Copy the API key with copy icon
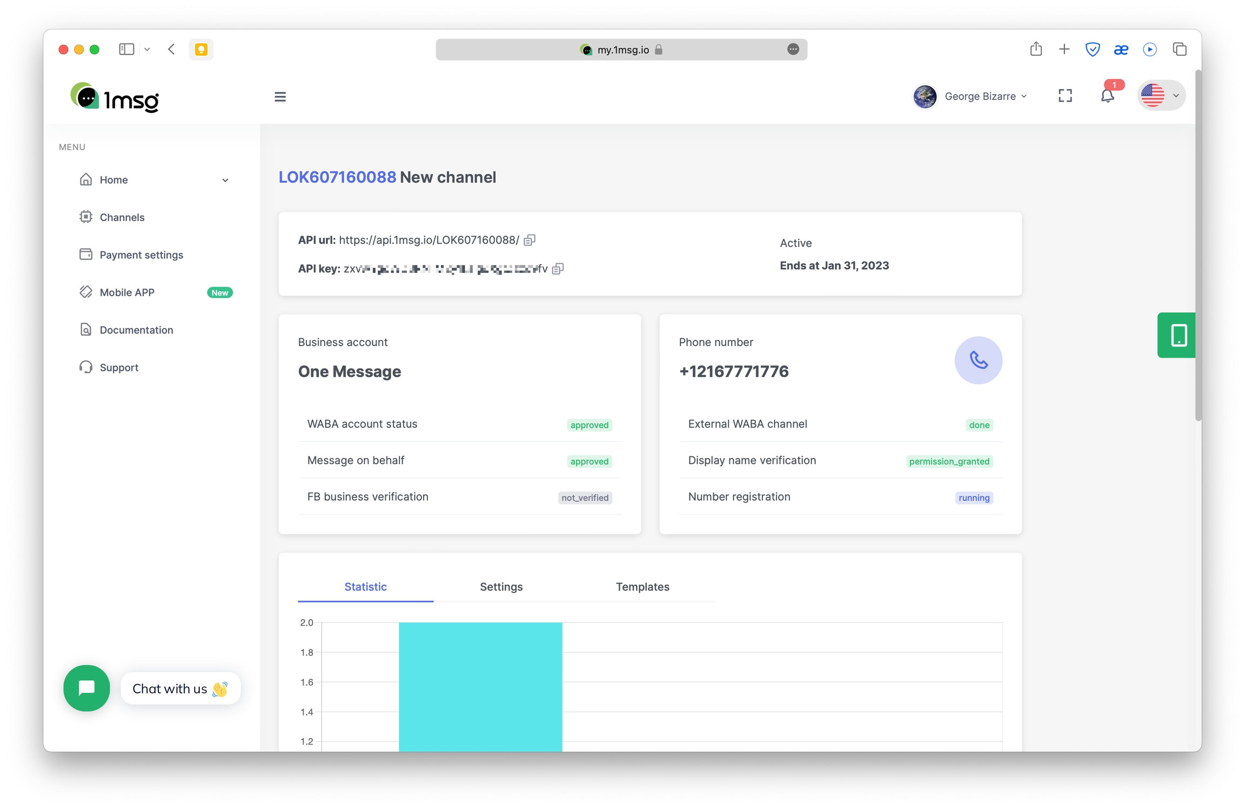The width and height of the screenshot is (1245, 809). (x=558, y=269)
